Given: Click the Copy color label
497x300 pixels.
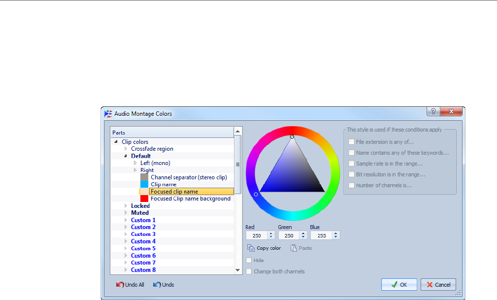Looking at the screenshot, I should click(269, 248).
